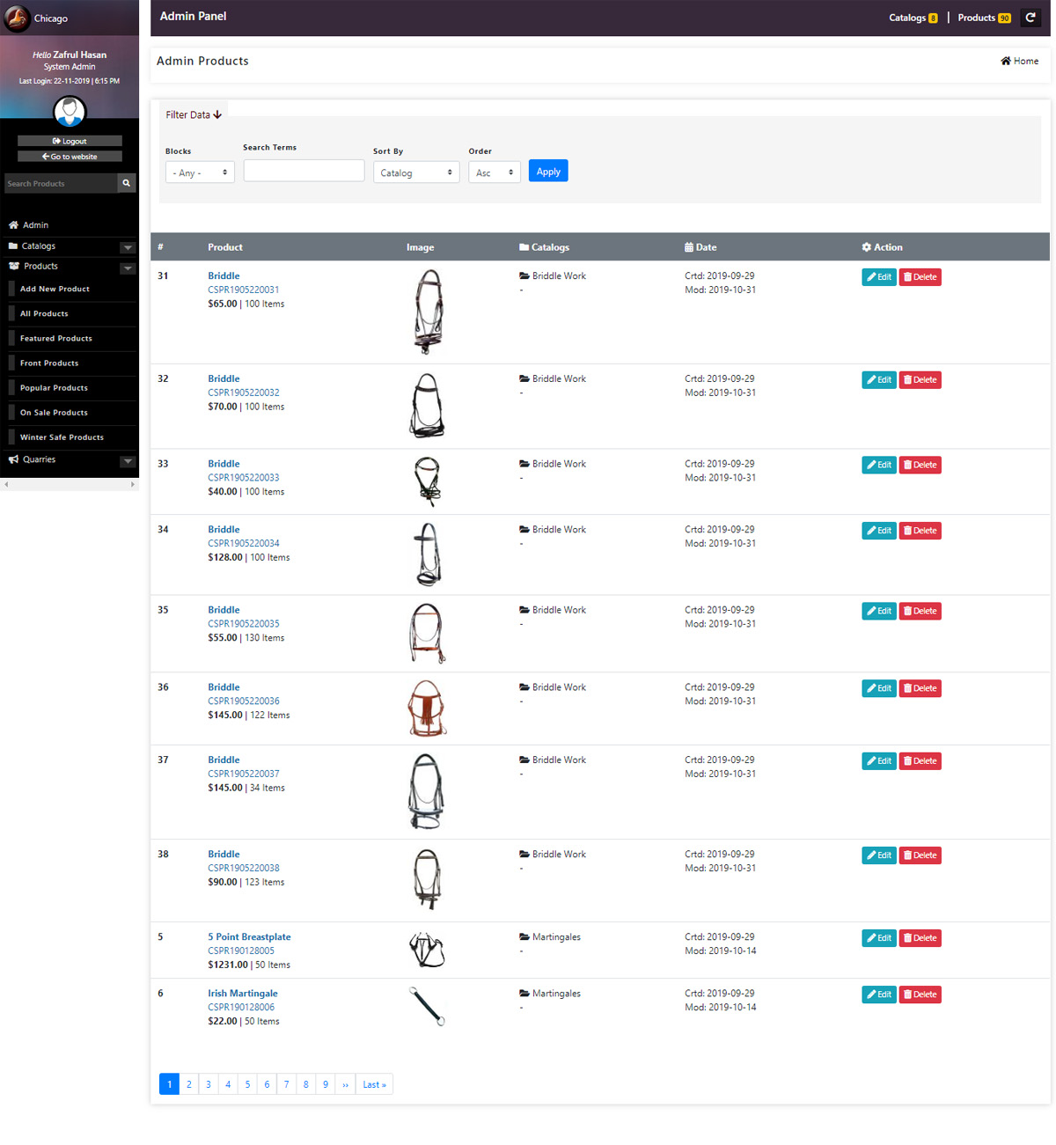Click the refresh icon in top bar
Viewport: 1056px width, 1145px height.
1030,18
